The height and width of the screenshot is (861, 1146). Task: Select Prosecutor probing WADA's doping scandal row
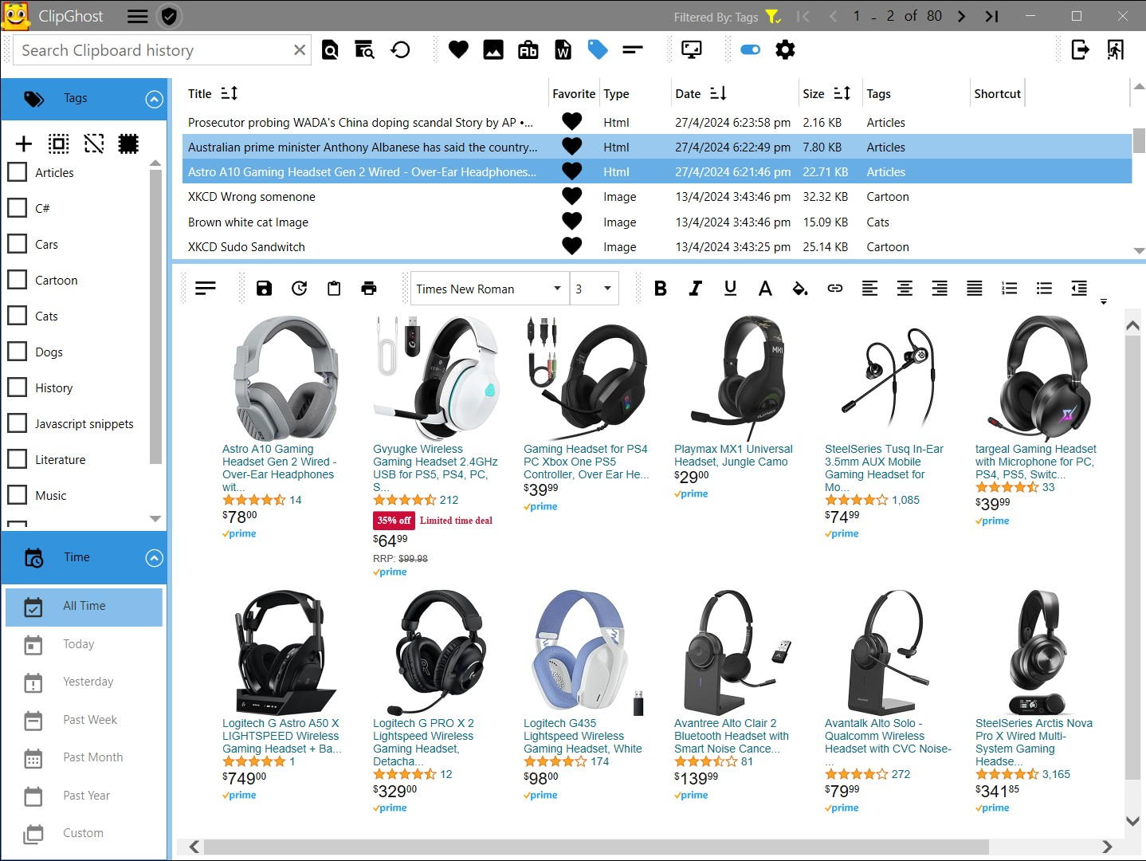coord(658,123)
